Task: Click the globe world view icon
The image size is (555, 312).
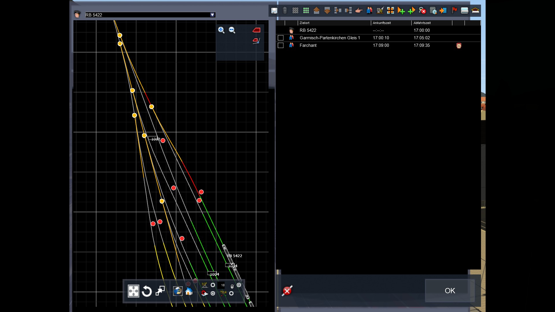Action: tap(177, 291)
